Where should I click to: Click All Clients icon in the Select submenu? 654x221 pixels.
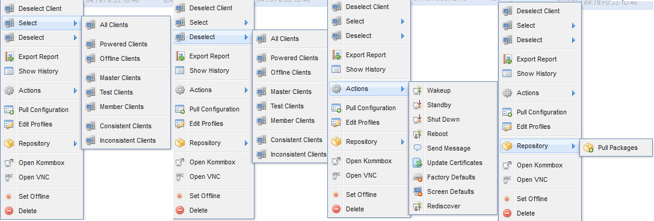coord(90,25)
